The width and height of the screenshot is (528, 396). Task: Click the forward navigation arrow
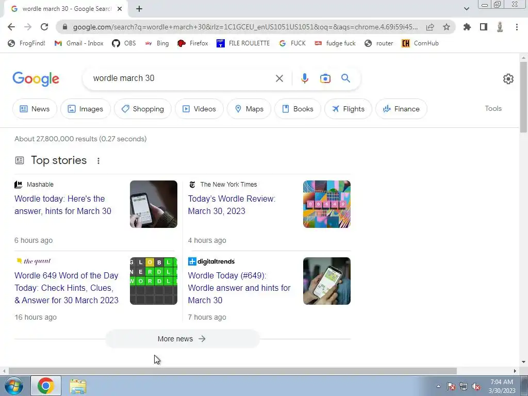pos(28,27)
